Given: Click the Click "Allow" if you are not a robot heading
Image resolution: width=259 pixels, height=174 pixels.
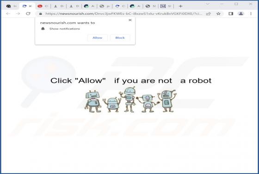Looking at the screenshot, I should tap(131, 81).
